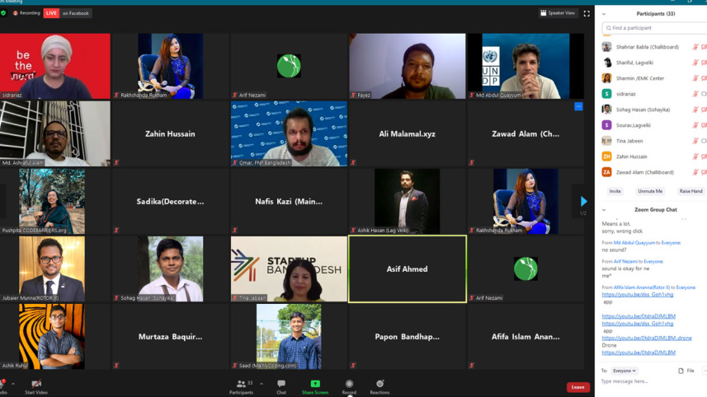The height and width of the screenshot is (397, 707).
Task: Open the chat recipient Everyone dropdown
Action: pos(625,371)
